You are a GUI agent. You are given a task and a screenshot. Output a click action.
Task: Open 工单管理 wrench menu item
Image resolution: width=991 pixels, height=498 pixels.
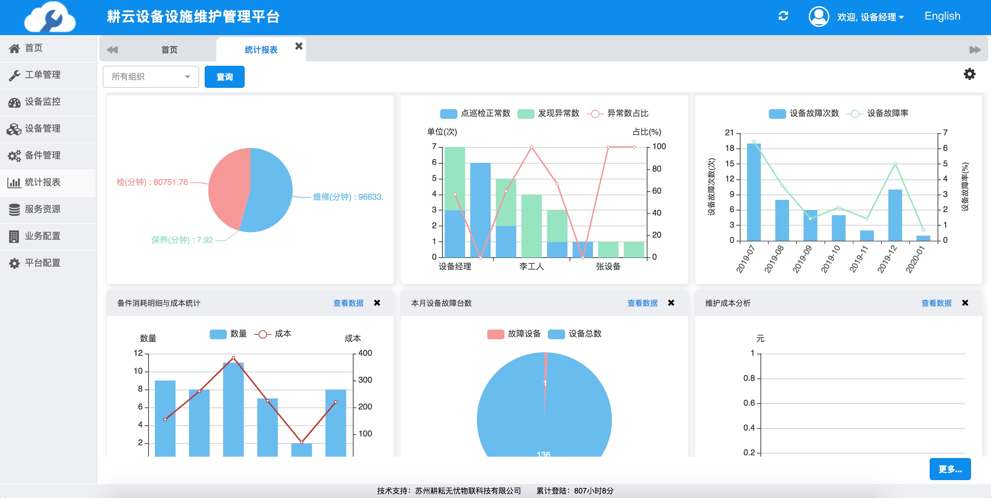[x=42, y=75]
